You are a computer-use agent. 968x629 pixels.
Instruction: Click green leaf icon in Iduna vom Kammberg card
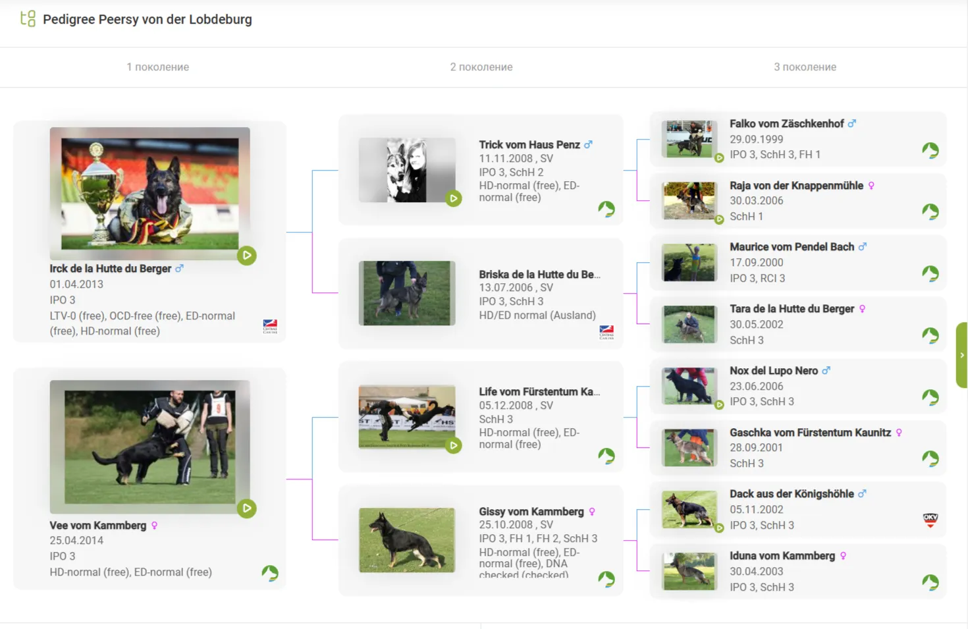[x=930, y=582]
